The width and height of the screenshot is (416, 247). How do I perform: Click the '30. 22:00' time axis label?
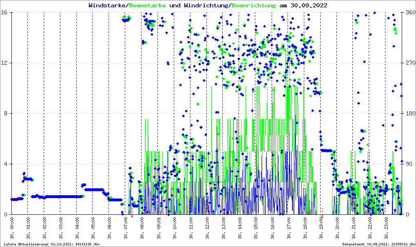[370, 228]
